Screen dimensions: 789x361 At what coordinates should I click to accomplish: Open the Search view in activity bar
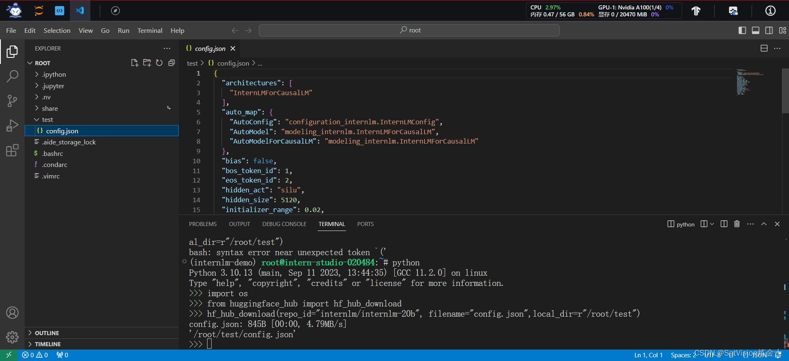tap(12, 76)
